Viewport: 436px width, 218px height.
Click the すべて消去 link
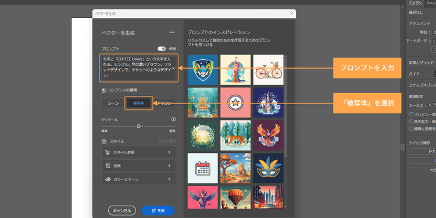coord(167,141)
